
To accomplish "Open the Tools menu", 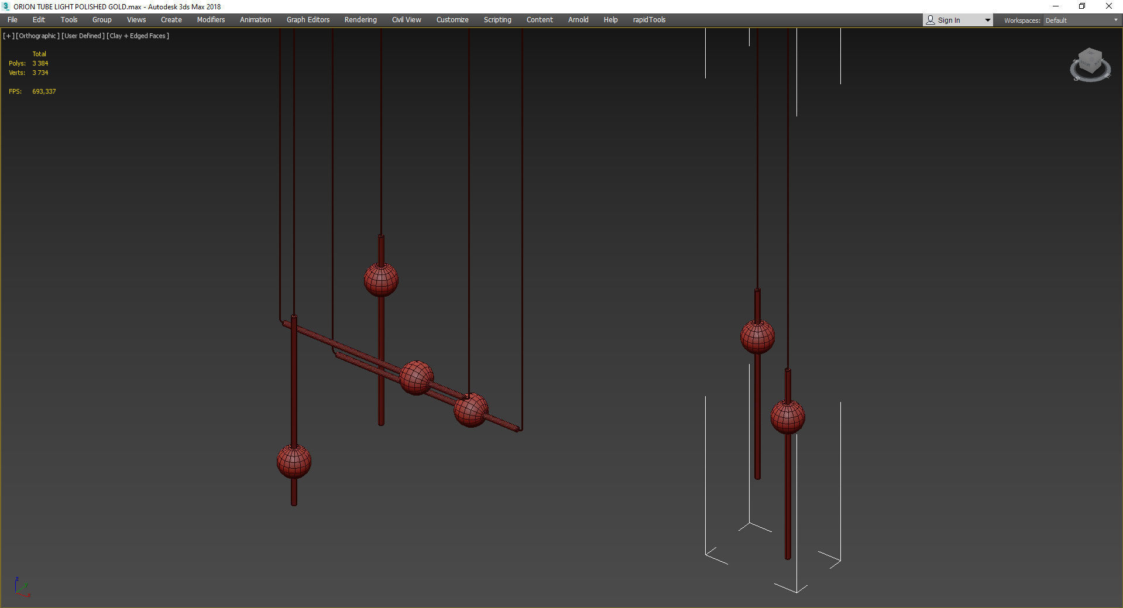I will pyautogui.click(x=69, y=20).
